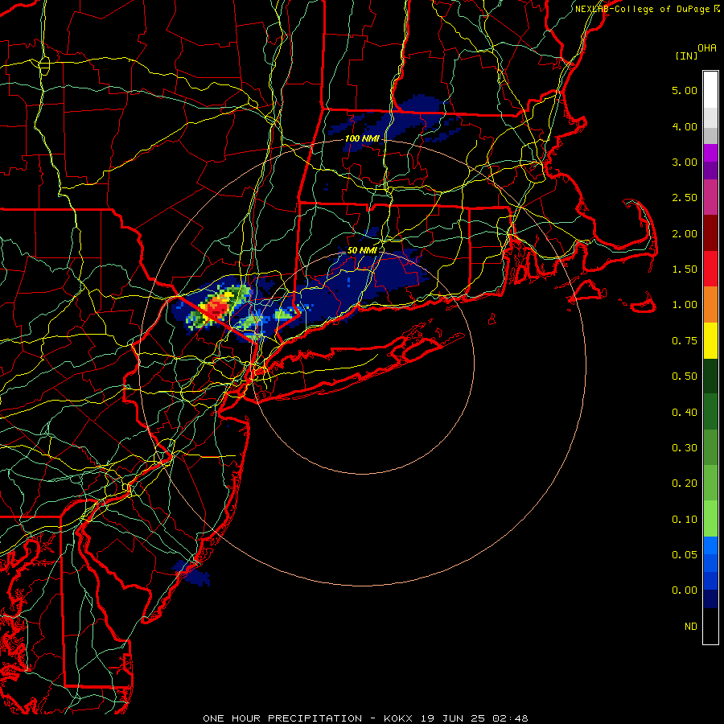Select the 0.75 legend value

(x=685, y=341)
